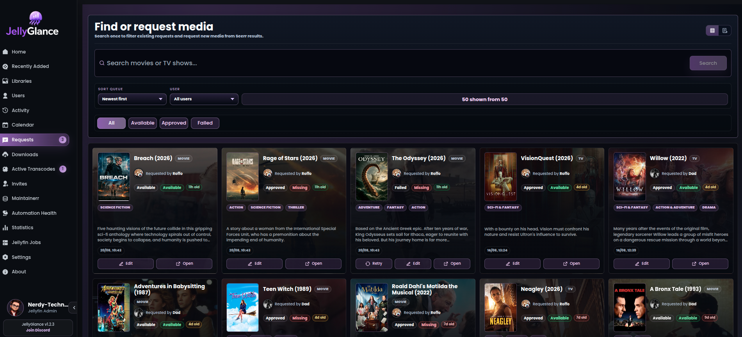The height and width of the screenshot is (337, 742).
Task: Click the Join Discord link
Action: [38, 330]
